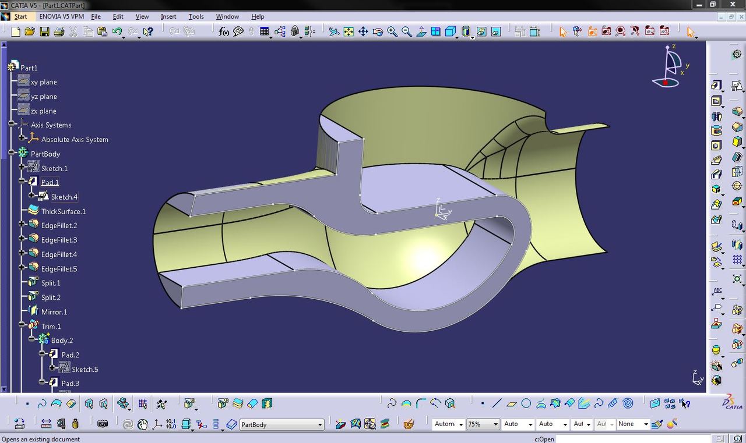Toggle Multi-View layout icon
This screenshot has height=443, width=746.
[435, 31]
